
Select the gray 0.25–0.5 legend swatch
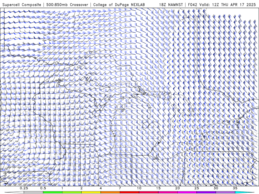pyautogui.click(x=33, y=192)
